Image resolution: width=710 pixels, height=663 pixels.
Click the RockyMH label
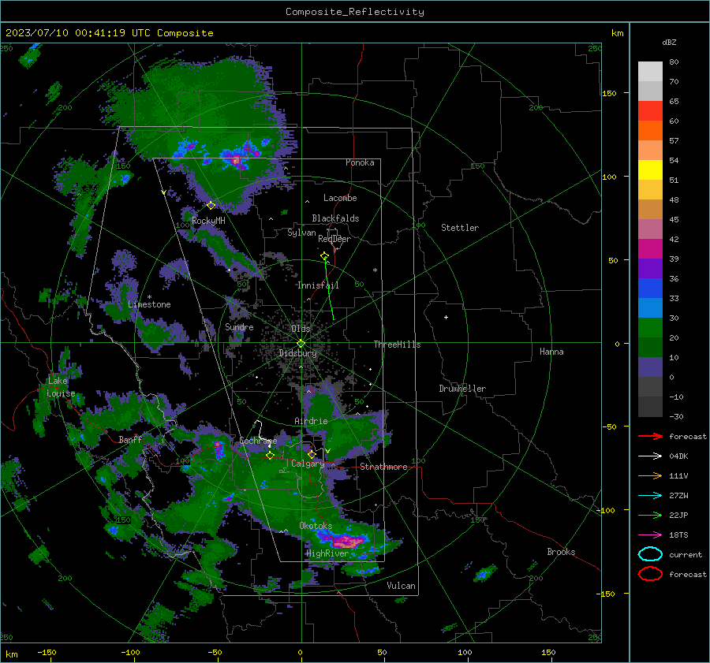click(x=208, y=221)
